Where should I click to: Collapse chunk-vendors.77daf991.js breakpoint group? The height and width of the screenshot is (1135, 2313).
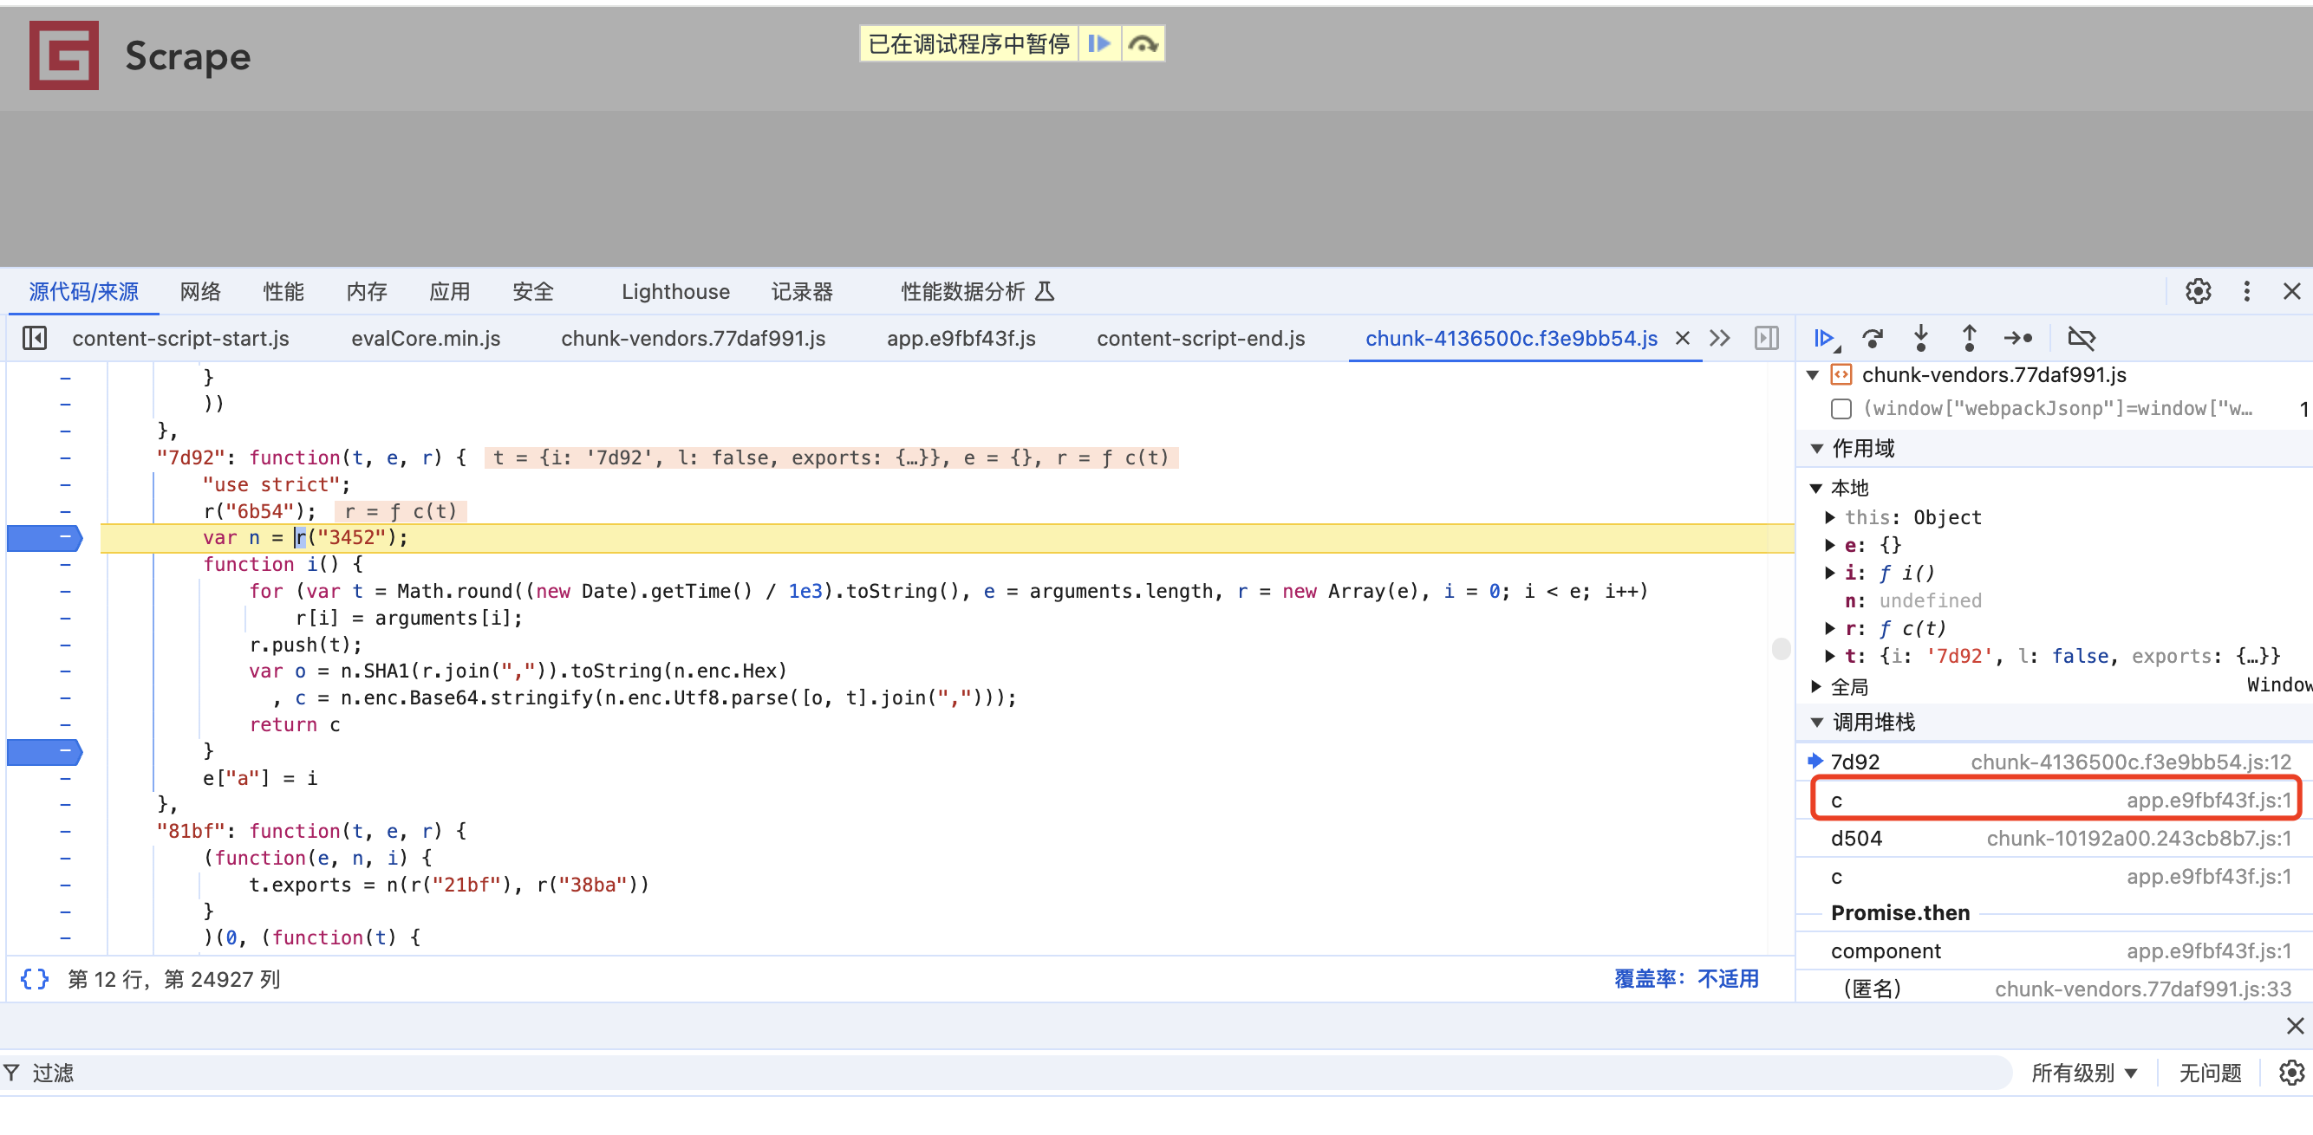1813,375
